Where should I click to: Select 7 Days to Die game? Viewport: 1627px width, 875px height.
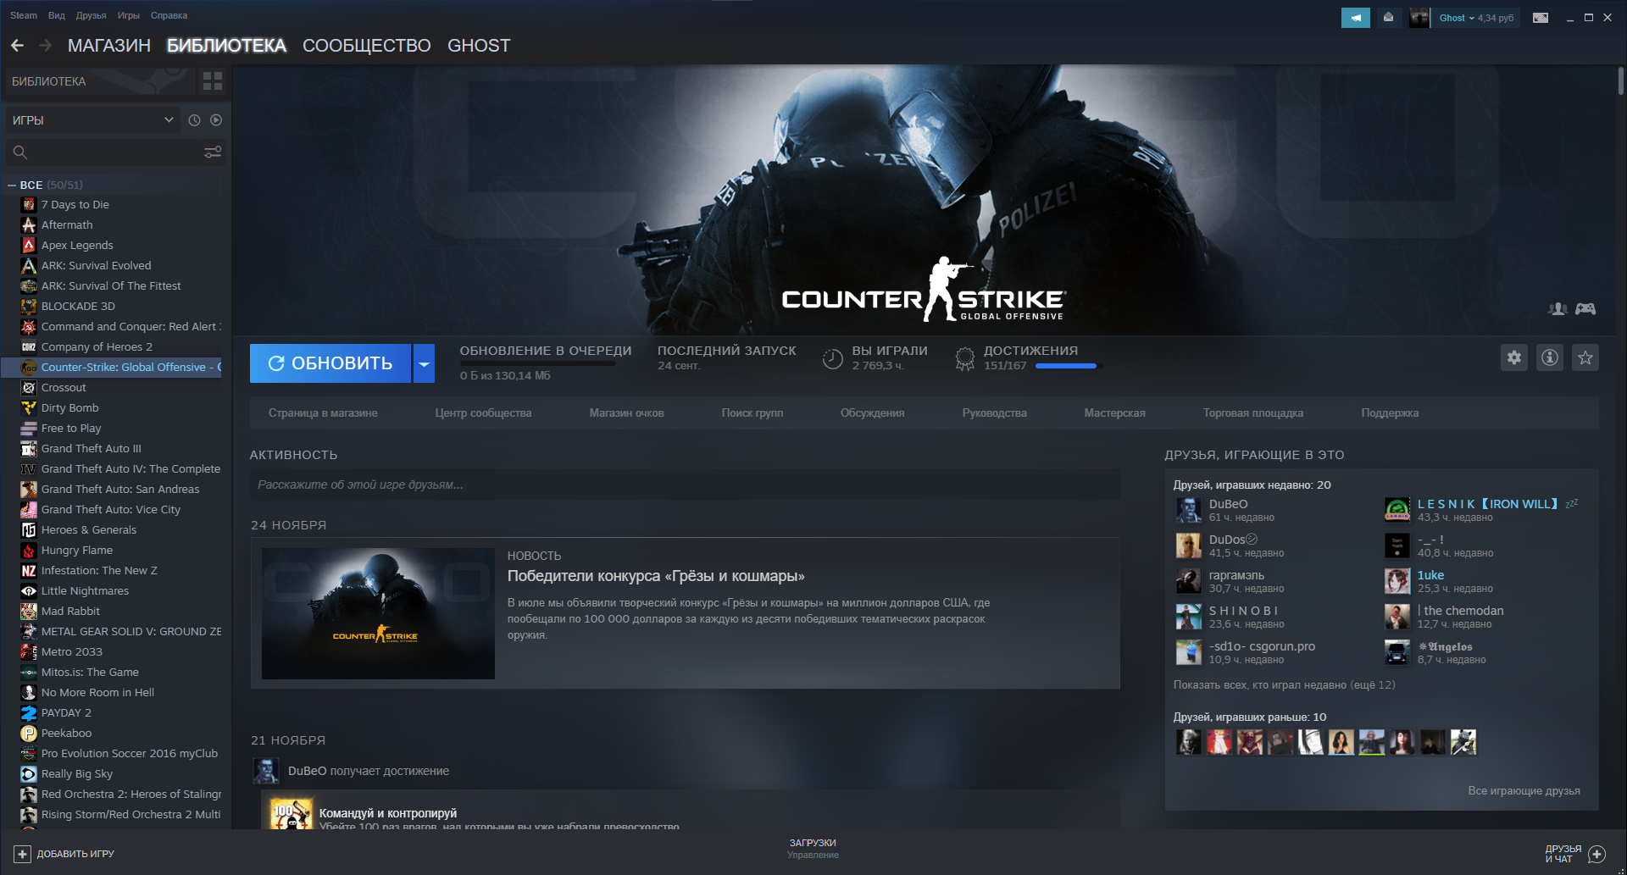click(75, 204)
